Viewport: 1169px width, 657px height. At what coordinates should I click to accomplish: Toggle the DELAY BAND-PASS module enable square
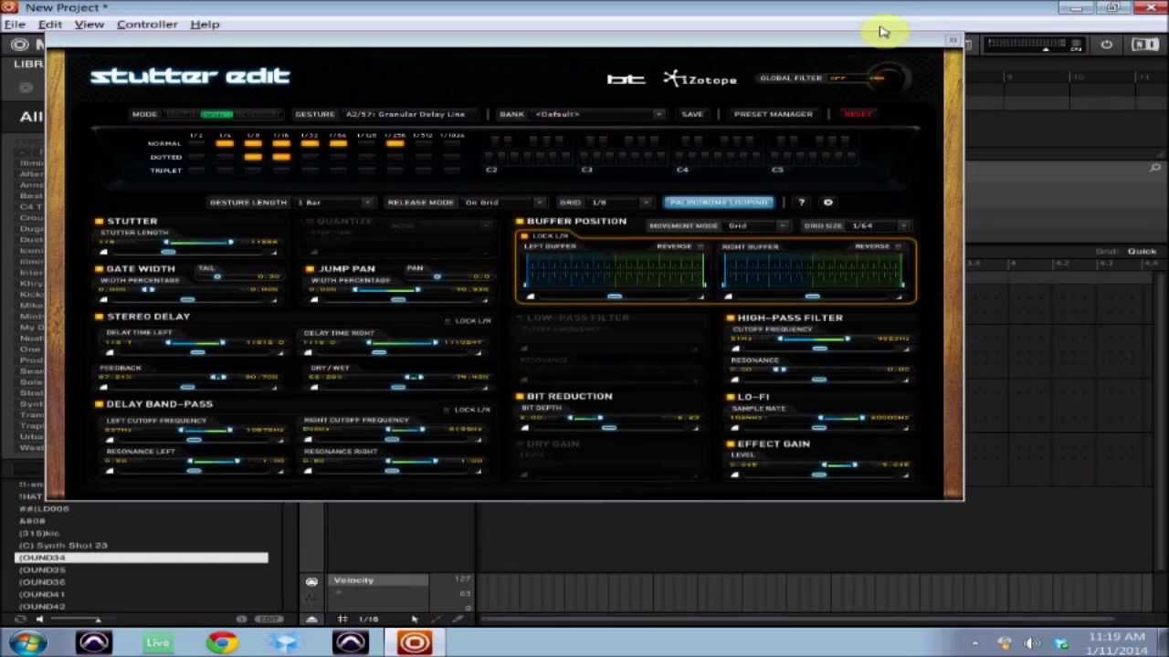[x=99, y=403]
